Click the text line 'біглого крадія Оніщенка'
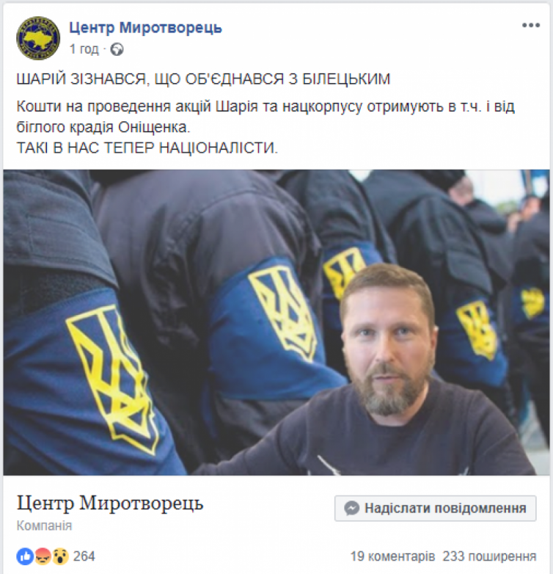 [103, 127]
